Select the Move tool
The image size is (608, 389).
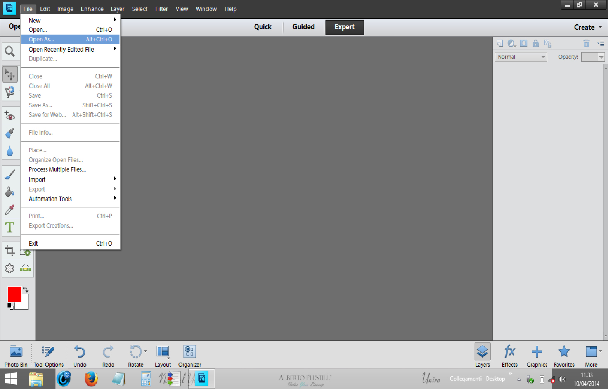coord(10,74)
